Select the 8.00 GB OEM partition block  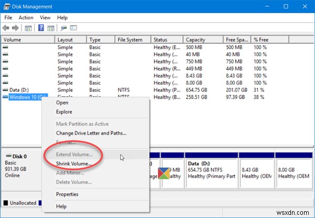click(293, 170)
